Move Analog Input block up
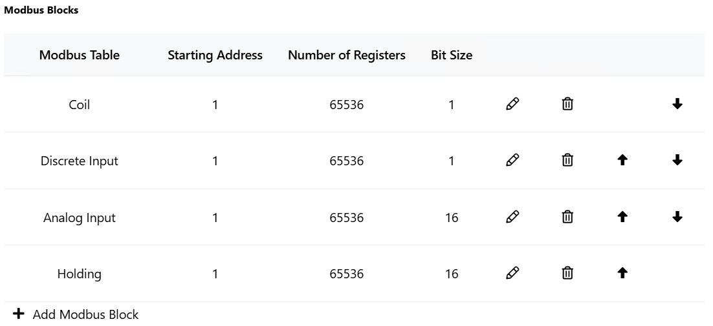713x326 pixels. (x=622, y=217)
